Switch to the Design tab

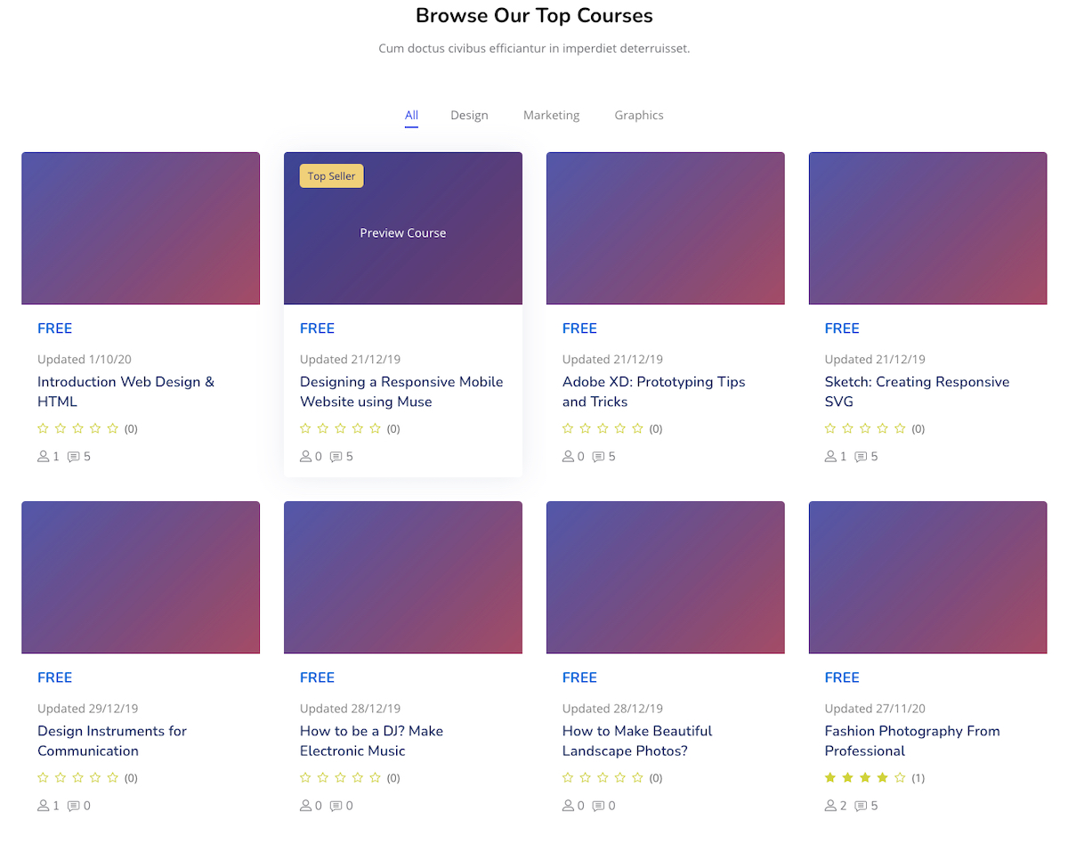pyautogui.click(x=469, y=116)
